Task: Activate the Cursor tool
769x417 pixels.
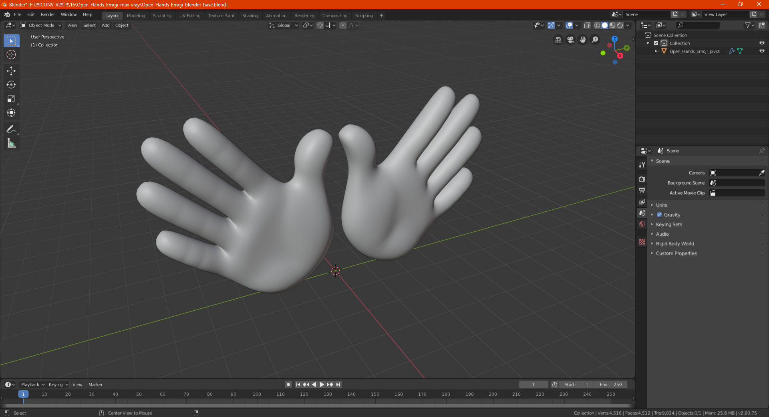Action: 11,55
